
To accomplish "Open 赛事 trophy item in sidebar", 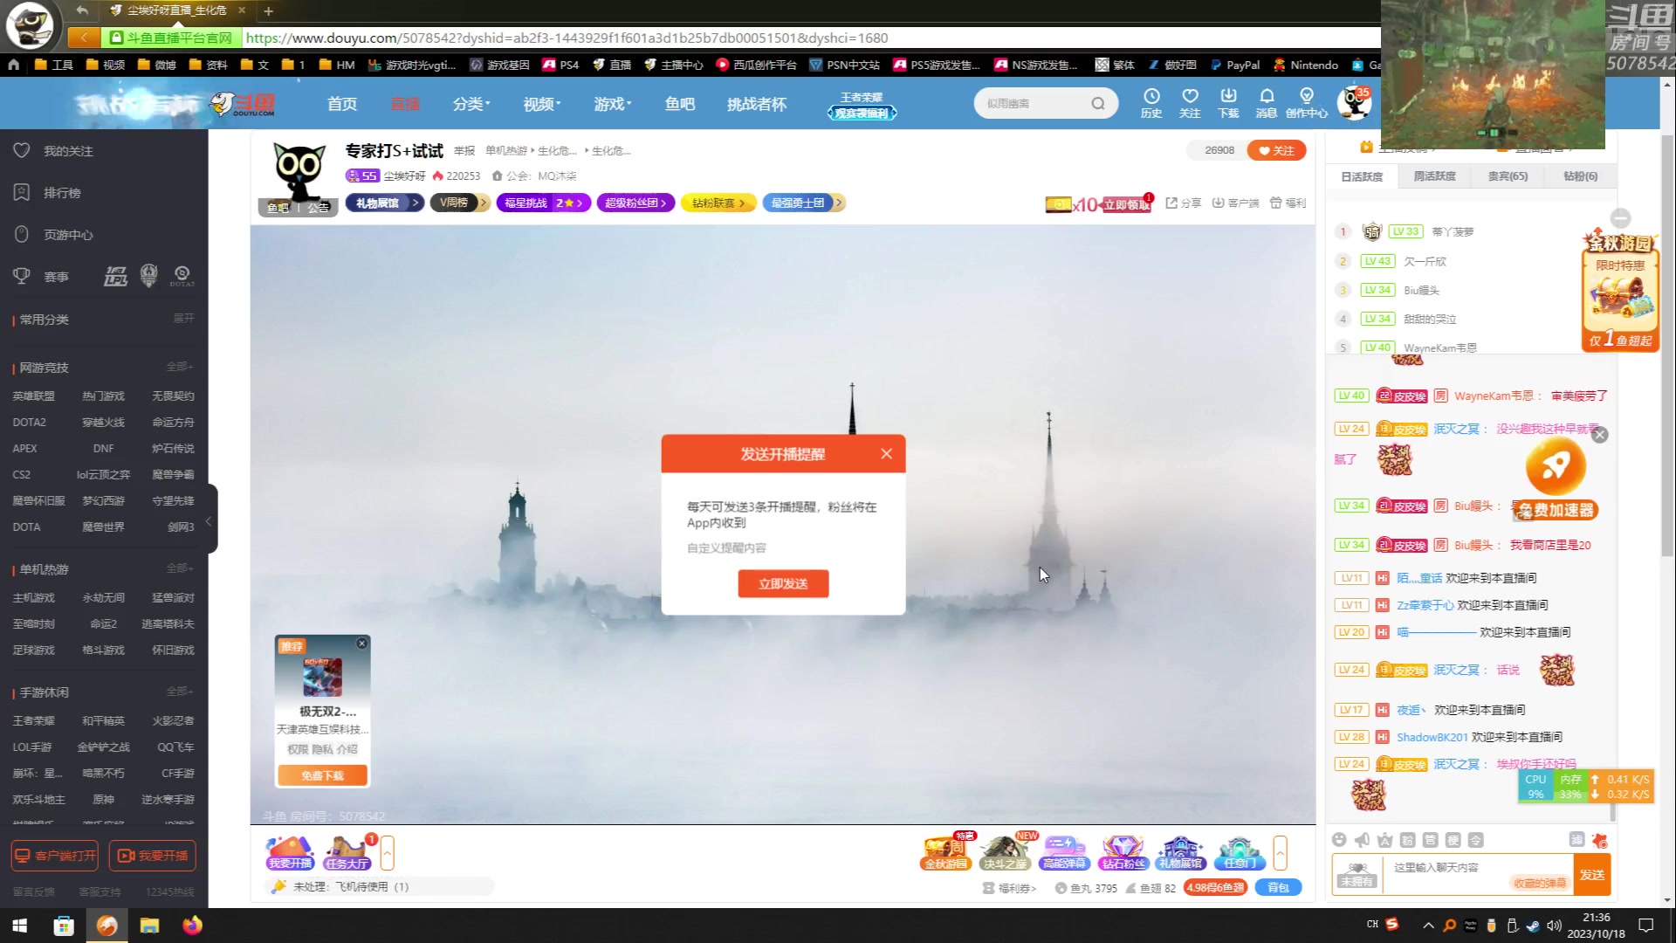I will coord(41,276).
